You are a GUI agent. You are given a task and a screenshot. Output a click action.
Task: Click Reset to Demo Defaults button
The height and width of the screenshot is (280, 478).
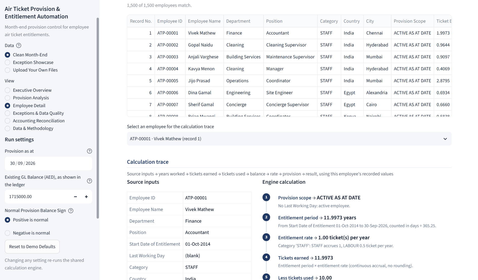(32, 247)
